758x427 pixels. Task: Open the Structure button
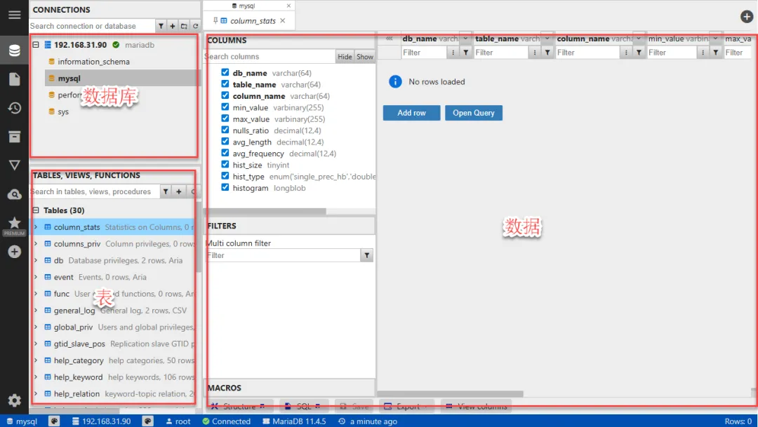point(239,407)
